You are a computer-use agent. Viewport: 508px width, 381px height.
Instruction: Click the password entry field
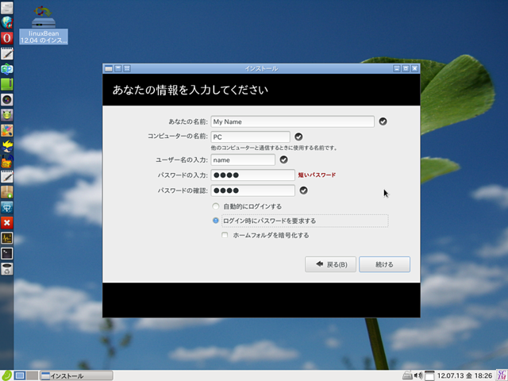click(252, 175)
